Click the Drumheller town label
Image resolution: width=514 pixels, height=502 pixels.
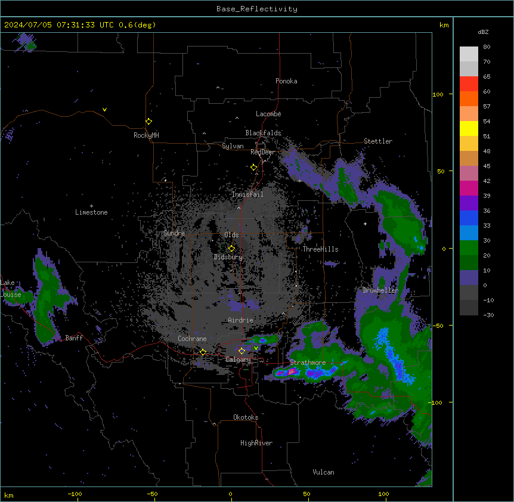[380, 290]
